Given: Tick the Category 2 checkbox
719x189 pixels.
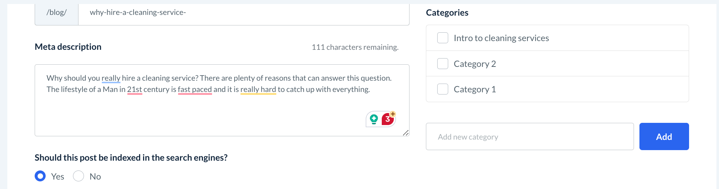Looking at the screenshot, I should 443,64.
